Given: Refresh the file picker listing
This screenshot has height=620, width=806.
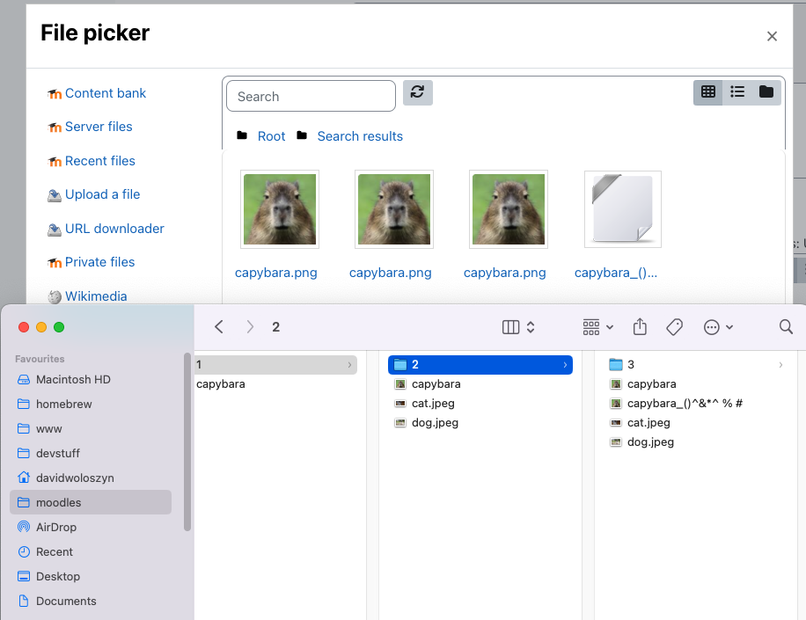Looking at the screenshot, I should pos(417,92).
